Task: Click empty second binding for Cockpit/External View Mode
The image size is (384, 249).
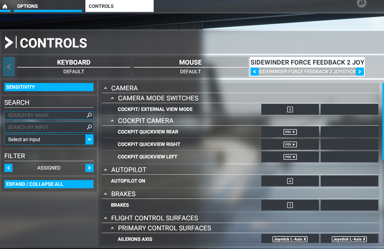Action: pyautogui.click(x=349, y=109)
